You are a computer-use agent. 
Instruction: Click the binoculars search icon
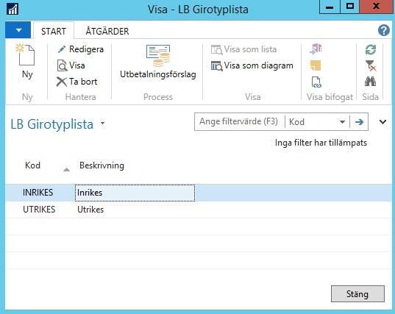pyautogui.click(x=370, y=82)
